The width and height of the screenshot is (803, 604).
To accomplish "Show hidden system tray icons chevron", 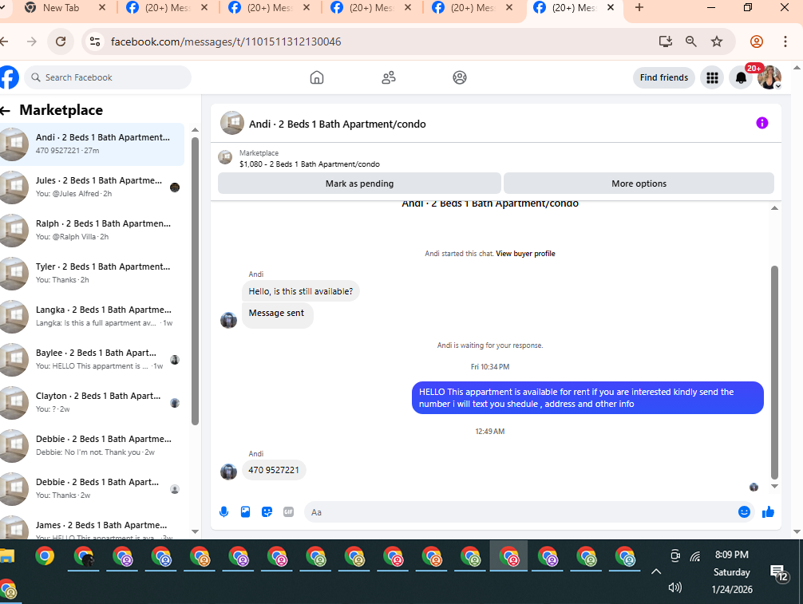I will 655,572.
